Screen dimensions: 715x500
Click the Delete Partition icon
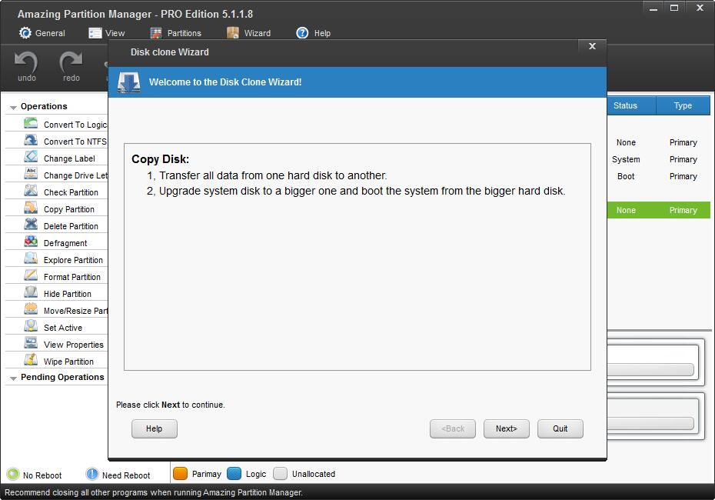point(31,225)
